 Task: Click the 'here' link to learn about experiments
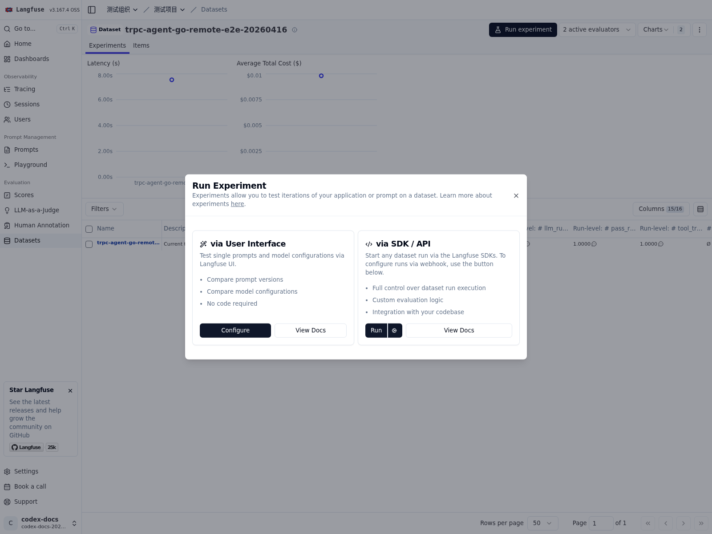237,203
